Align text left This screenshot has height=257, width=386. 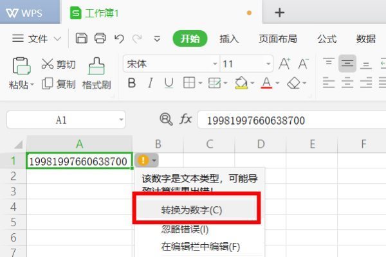pos(329,83)
